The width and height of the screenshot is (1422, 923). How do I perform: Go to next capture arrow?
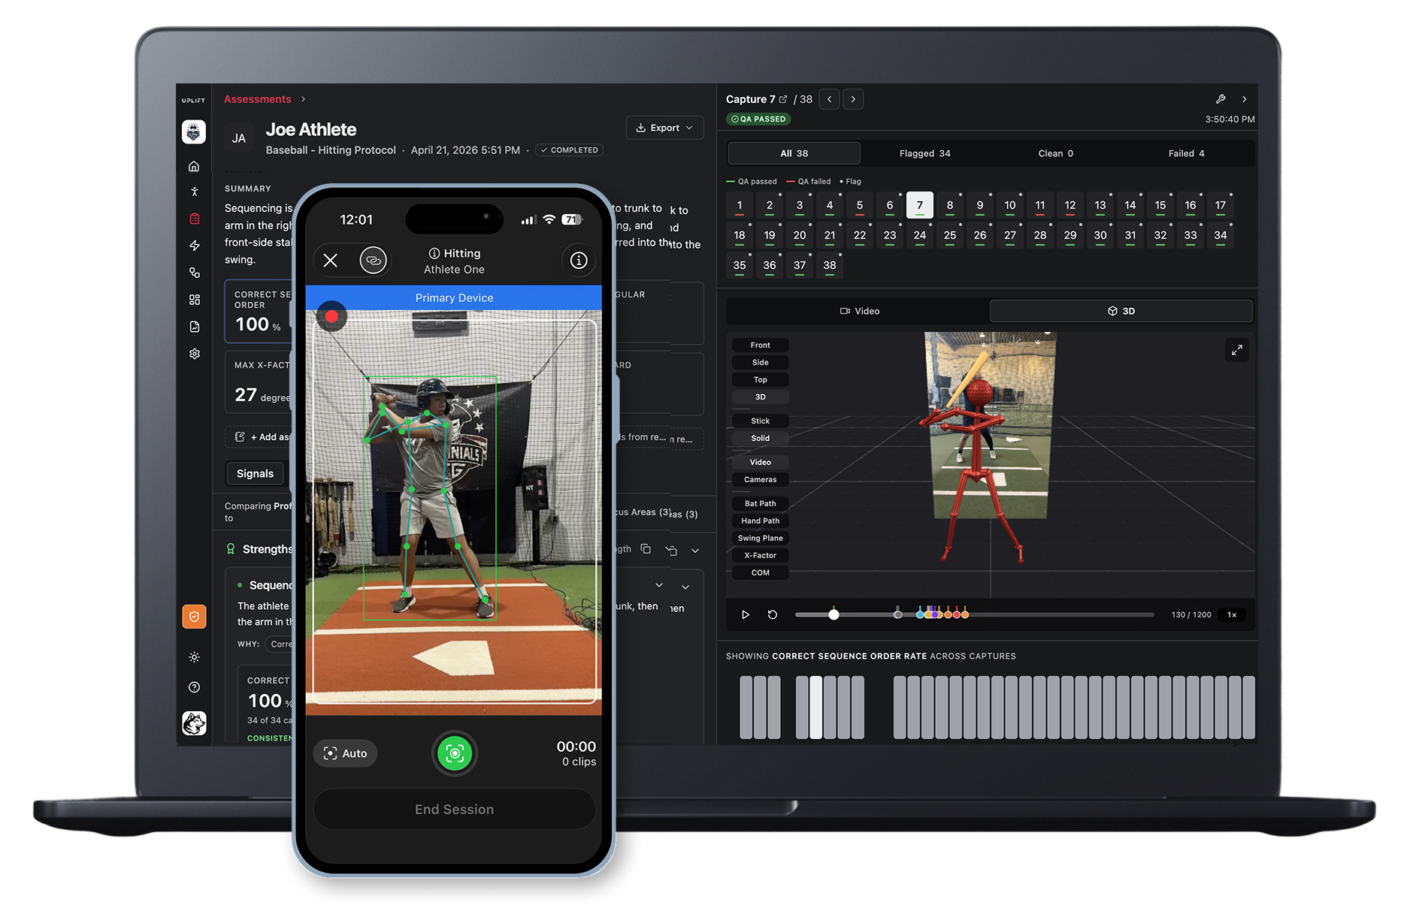pyautogui.click(x=853, y=99)
